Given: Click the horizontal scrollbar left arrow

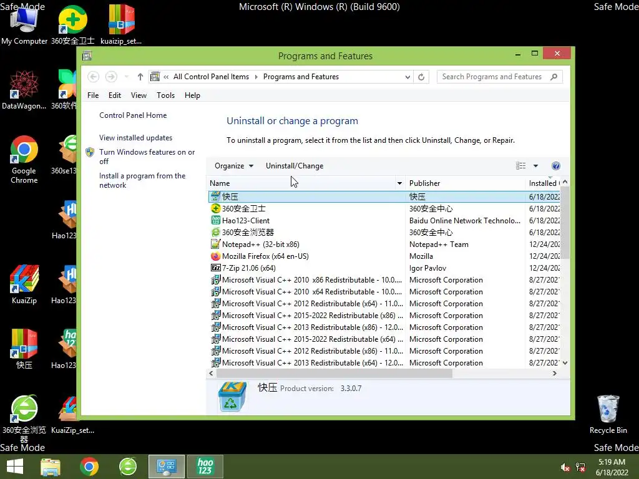Looking at the screenshot, I should 211,373.
